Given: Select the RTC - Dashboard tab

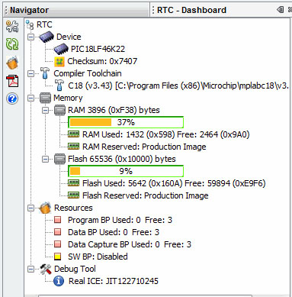Looking at the screenshot, I should [x=191, y=10].
